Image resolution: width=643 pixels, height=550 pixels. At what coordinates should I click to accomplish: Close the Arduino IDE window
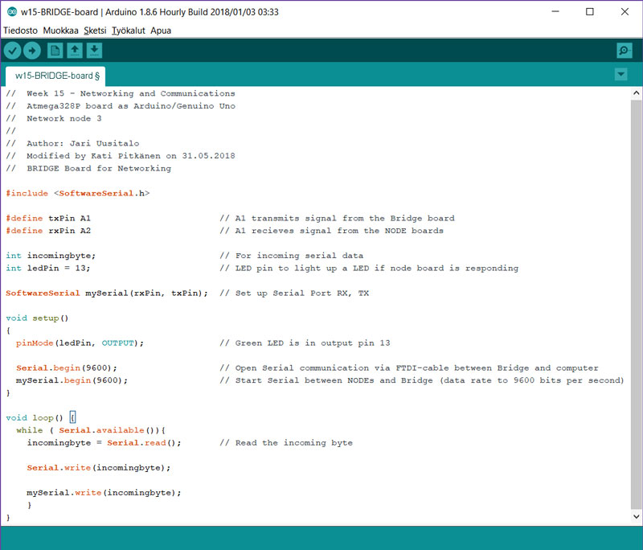click(x=625, y=11)
